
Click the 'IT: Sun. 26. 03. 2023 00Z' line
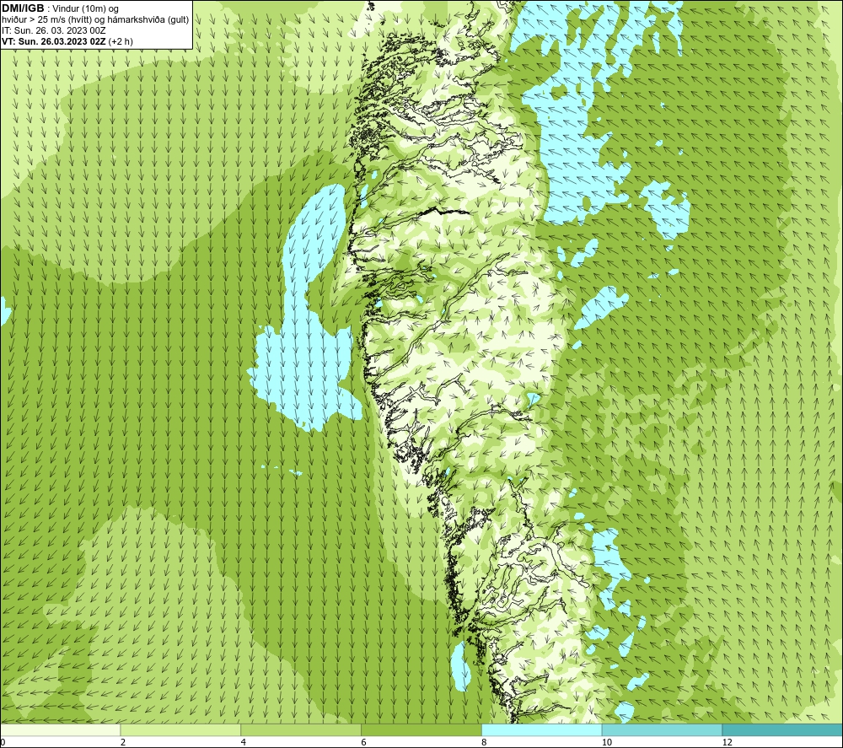click(x=54, y=30)
